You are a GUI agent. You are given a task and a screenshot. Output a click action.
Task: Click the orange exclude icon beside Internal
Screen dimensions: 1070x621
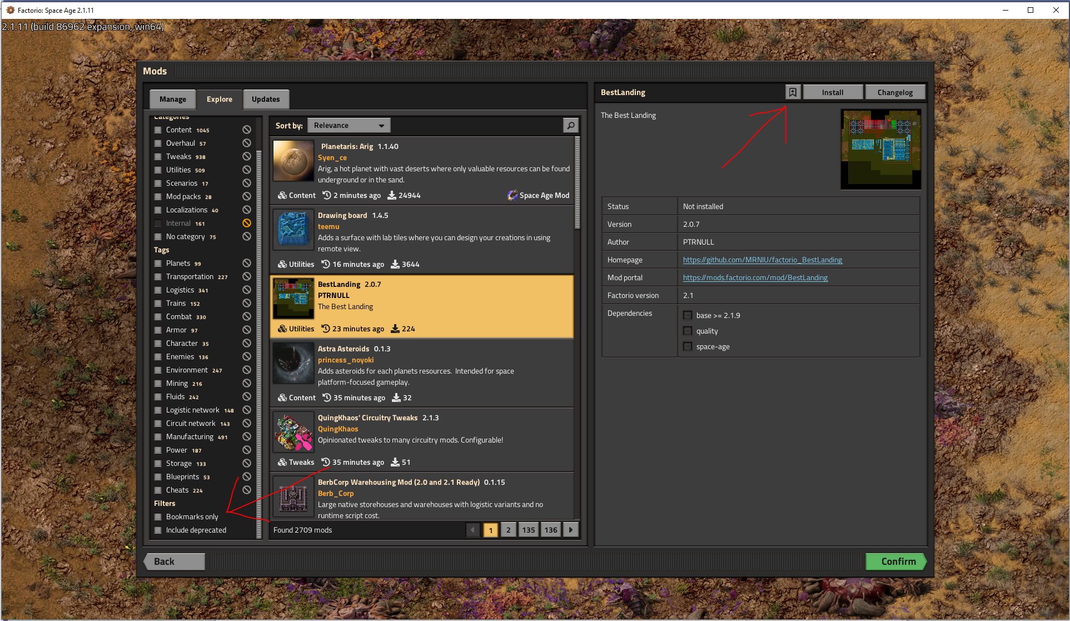tap(247, 223)
